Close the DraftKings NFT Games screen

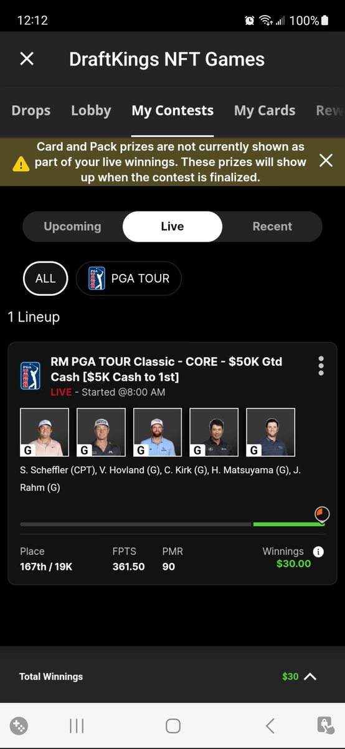tap(27, 59)
